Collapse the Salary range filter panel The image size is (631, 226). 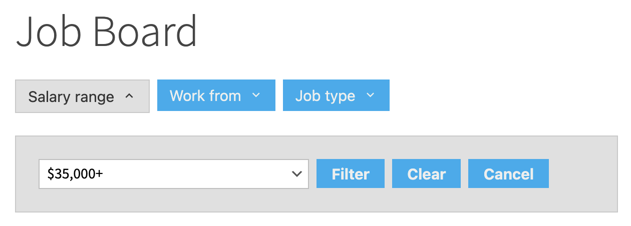click(x=82, y=96)
